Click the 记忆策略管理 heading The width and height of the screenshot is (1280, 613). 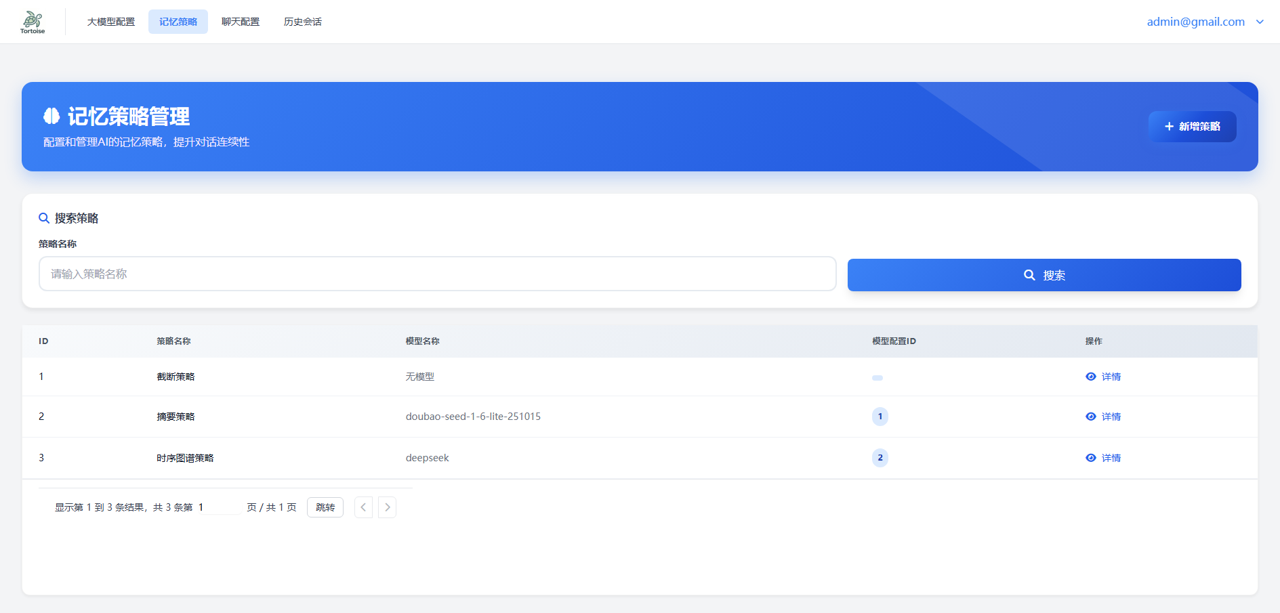(129, 117)
